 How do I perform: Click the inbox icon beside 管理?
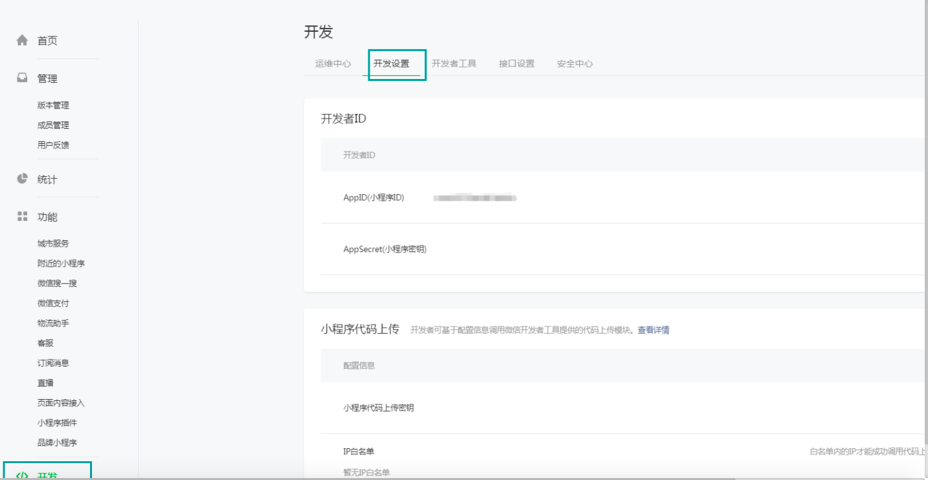coord(22,78)
